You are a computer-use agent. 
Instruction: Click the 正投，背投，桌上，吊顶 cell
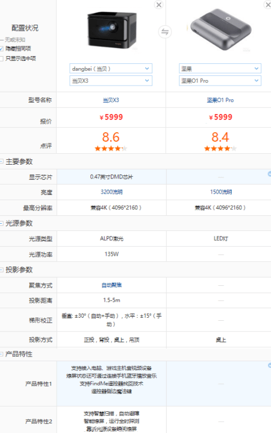pyautogui.click(x=111, y=340)
